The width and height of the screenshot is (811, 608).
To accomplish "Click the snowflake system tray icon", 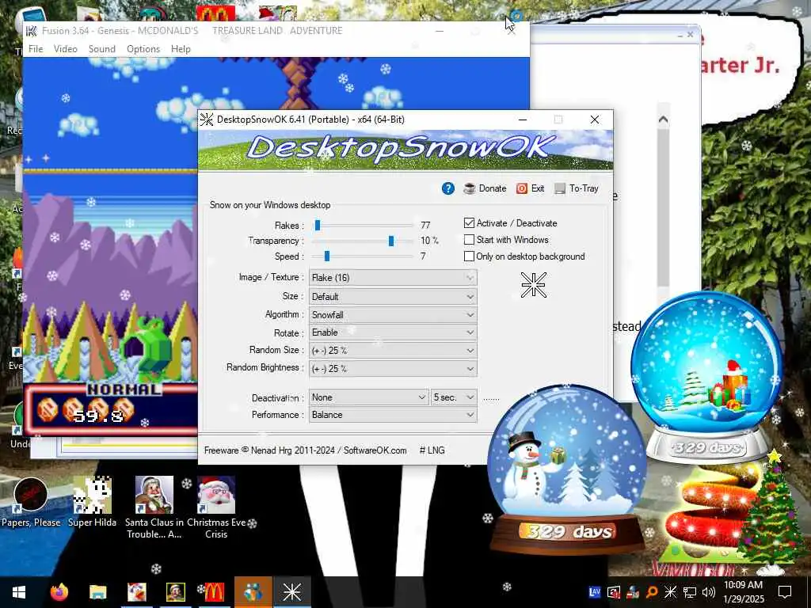I will click(670, 592).
